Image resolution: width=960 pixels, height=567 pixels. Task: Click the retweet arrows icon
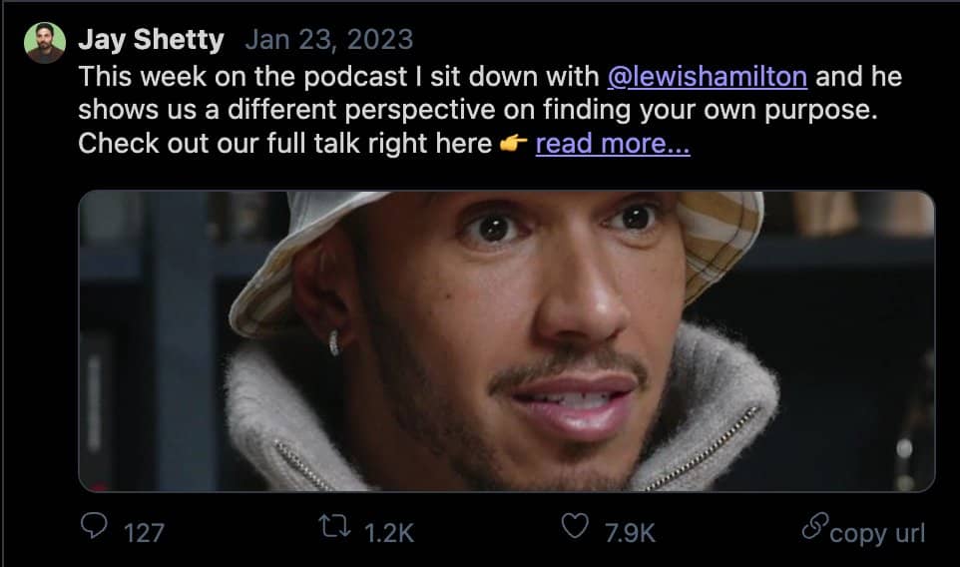tap(334, 526)
